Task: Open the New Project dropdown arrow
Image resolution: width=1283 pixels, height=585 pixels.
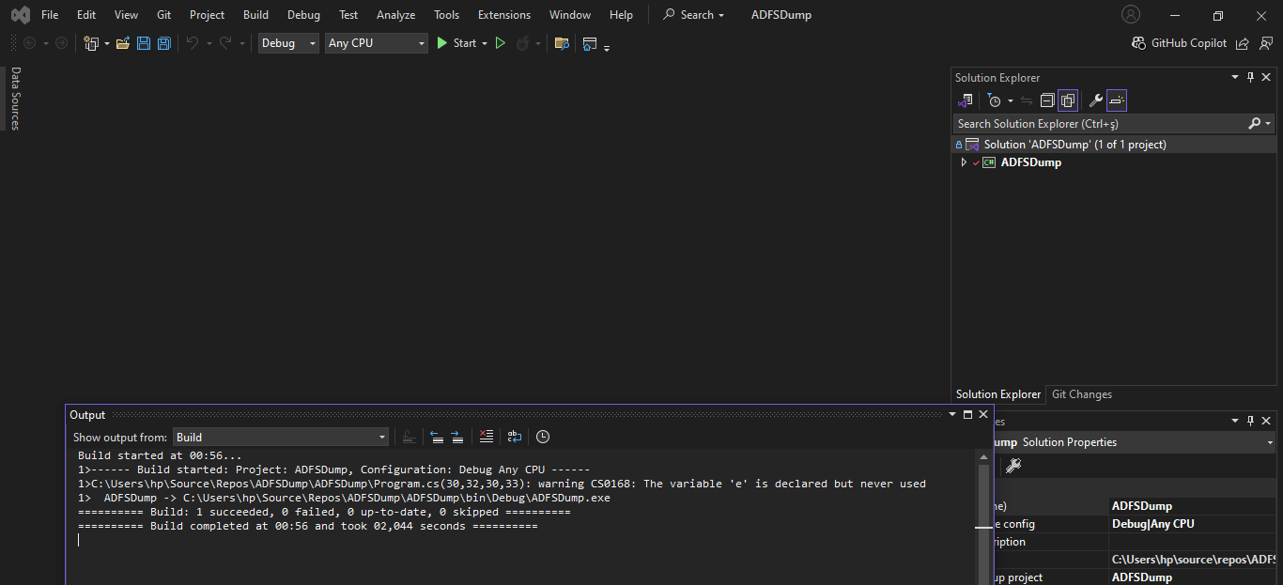Action: (107, 43)
